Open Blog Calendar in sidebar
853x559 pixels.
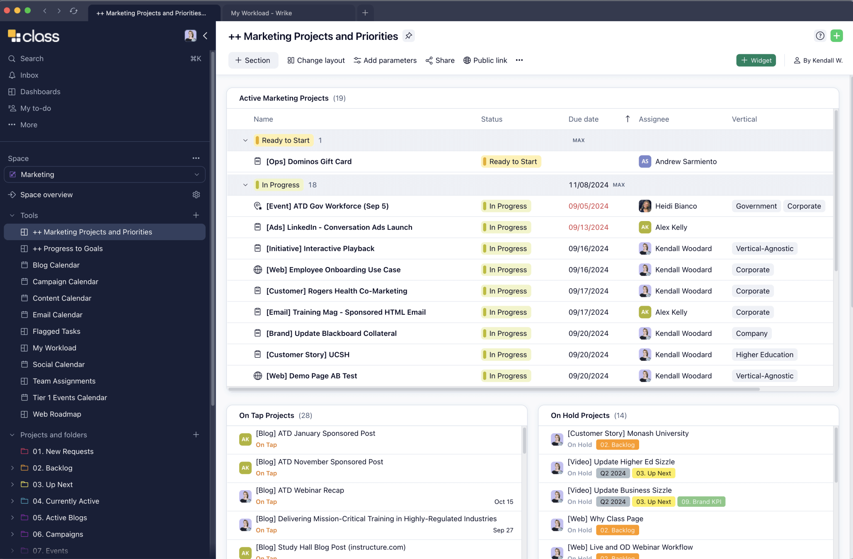(x=56, y=265)
